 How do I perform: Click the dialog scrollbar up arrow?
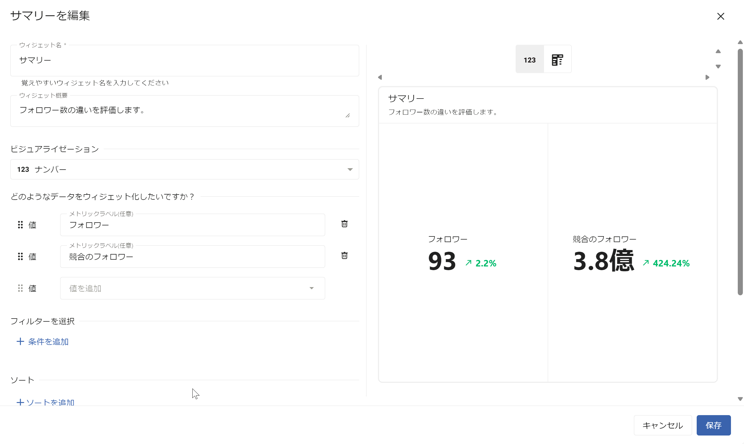740,42
